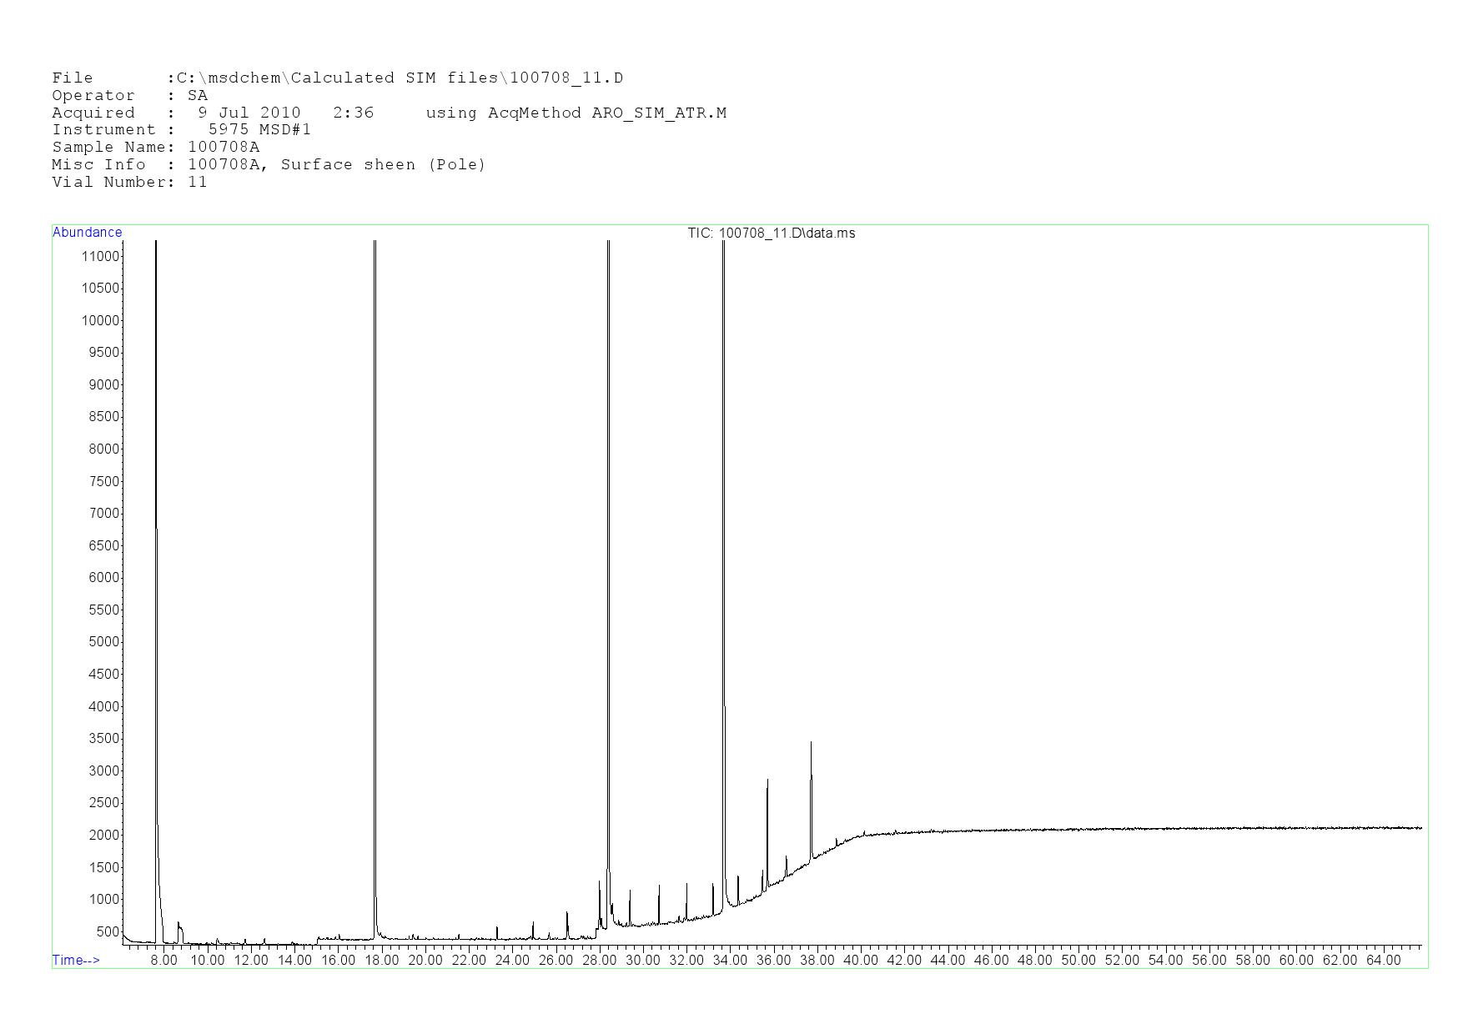Click the Sample Name 100708A line
The width and height of the screenshot is (1463, 1034).
[x=156, y=148]
